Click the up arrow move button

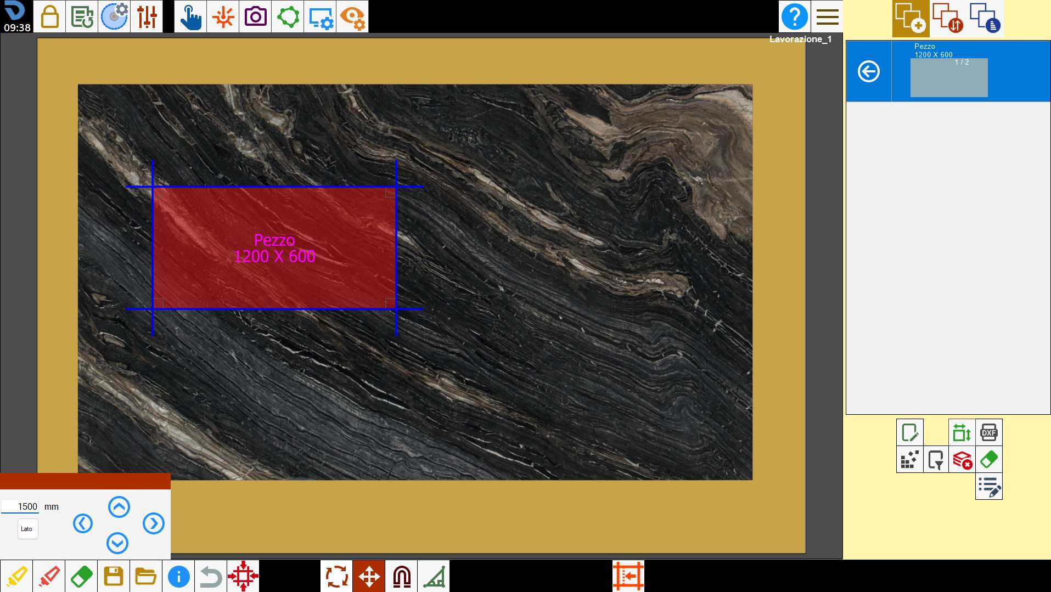(119, 507)
